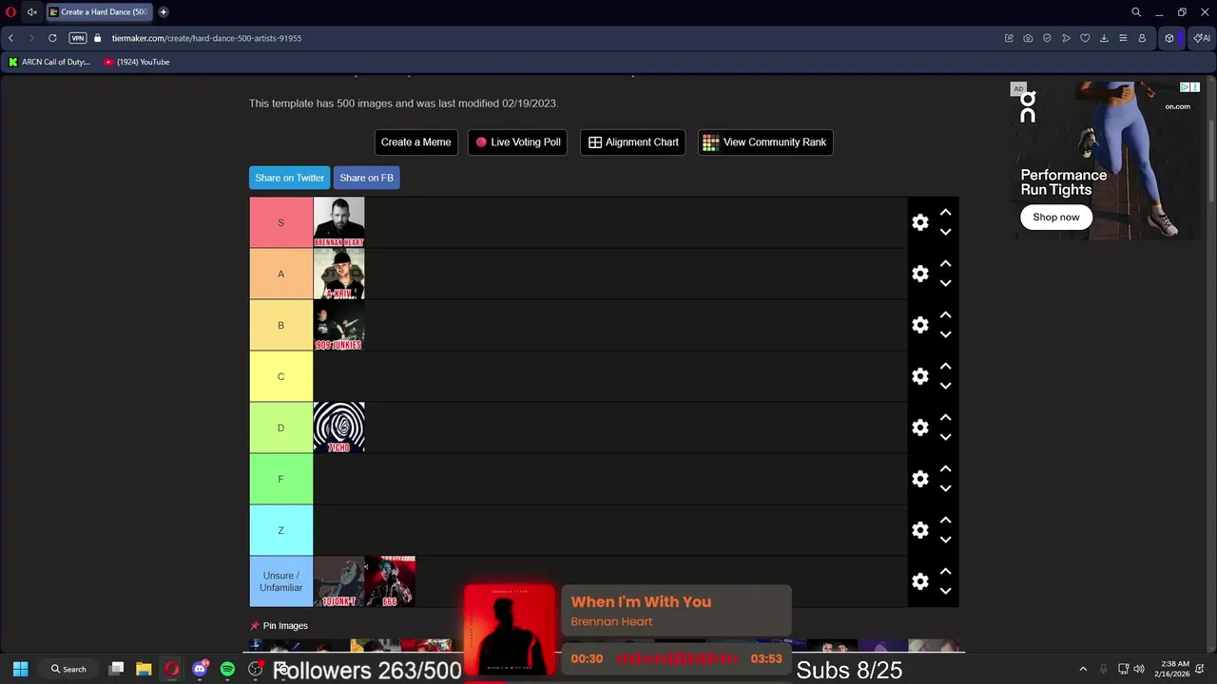Share on FB
This screenshot has width=1217, height=684.
pos(366,178)
